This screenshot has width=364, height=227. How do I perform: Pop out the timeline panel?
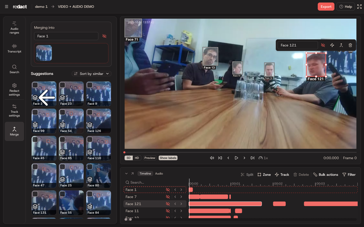point(132,174)
